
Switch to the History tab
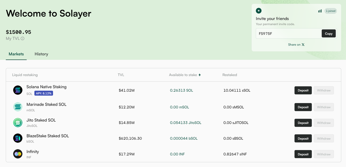pos(41,54)
